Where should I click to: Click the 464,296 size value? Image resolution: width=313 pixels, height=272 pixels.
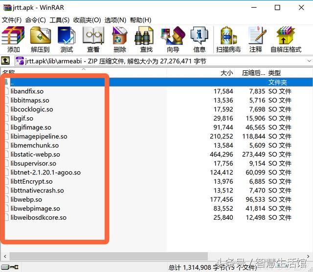pyautogui.click(x=222, y=154)
